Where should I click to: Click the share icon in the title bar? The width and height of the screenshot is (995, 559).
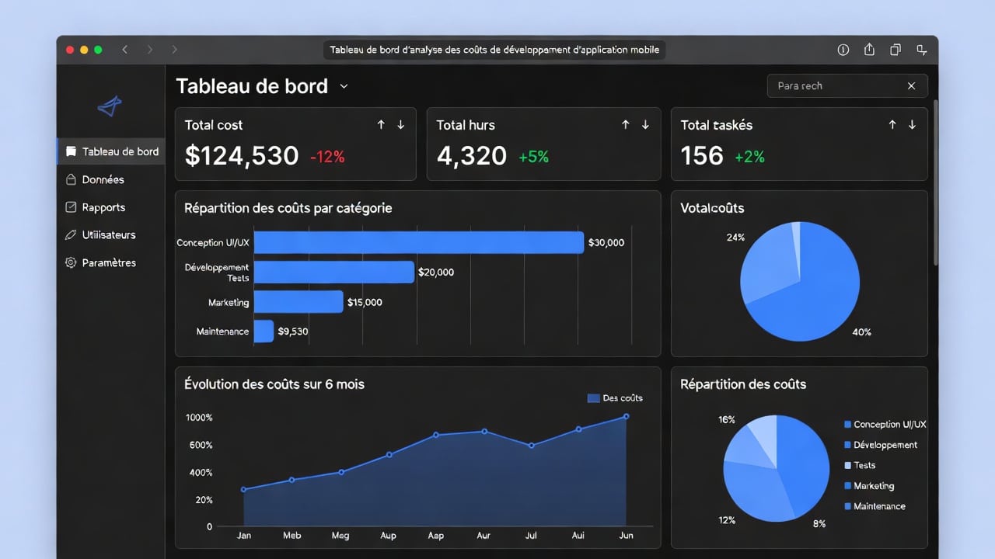869,50
